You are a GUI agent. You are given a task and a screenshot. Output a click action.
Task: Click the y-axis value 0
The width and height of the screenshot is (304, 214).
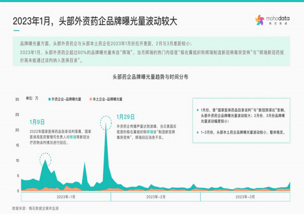pyautogui.click(x=18, y=191)
